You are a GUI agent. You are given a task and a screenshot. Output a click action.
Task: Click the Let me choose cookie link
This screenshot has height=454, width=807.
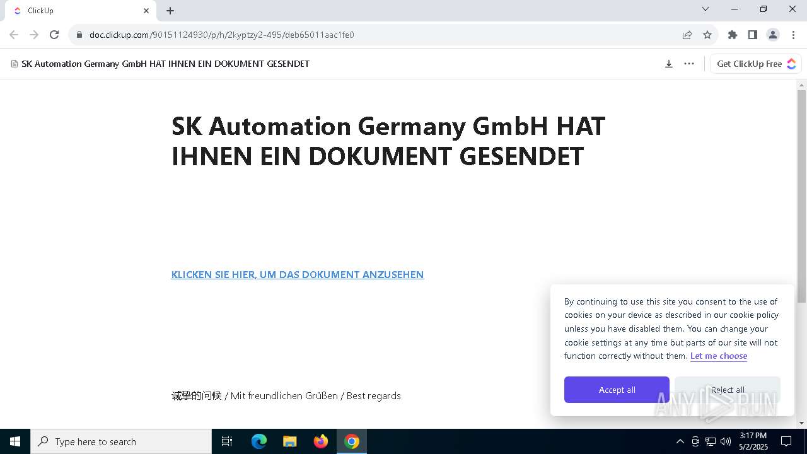coord(719,356)
